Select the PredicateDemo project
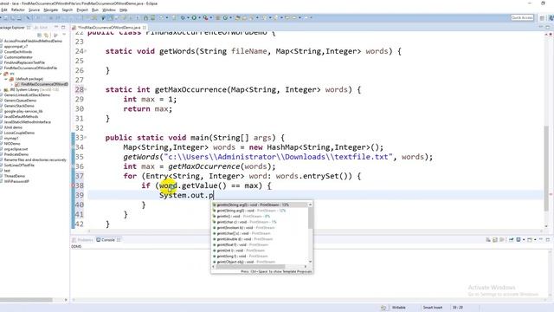The height and width of the screenshot is (312, 554). pyautogui.click(x=16, y=154)
